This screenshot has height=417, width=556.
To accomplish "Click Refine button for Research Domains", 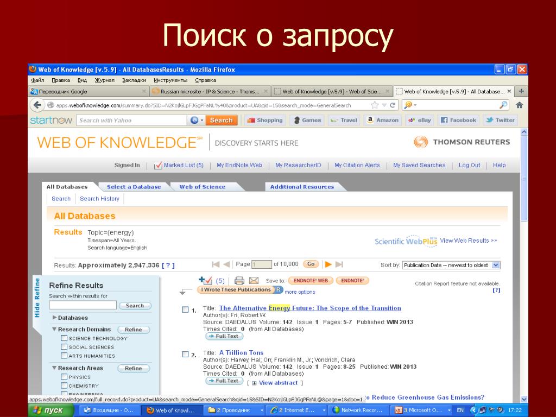I will click(134, 330).
